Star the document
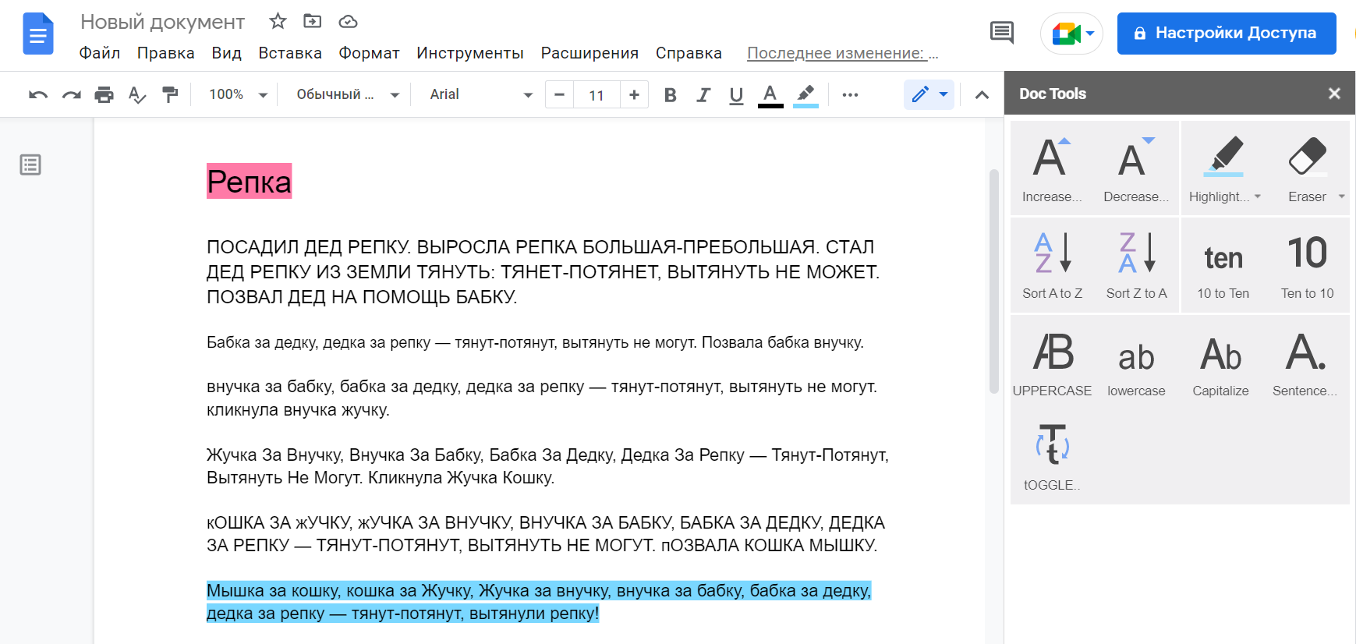Viewport: 1356px width, 644px height. [278, 21]
